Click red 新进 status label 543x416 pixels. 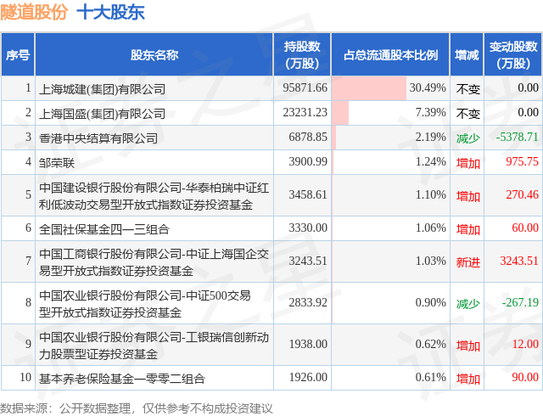467,262
